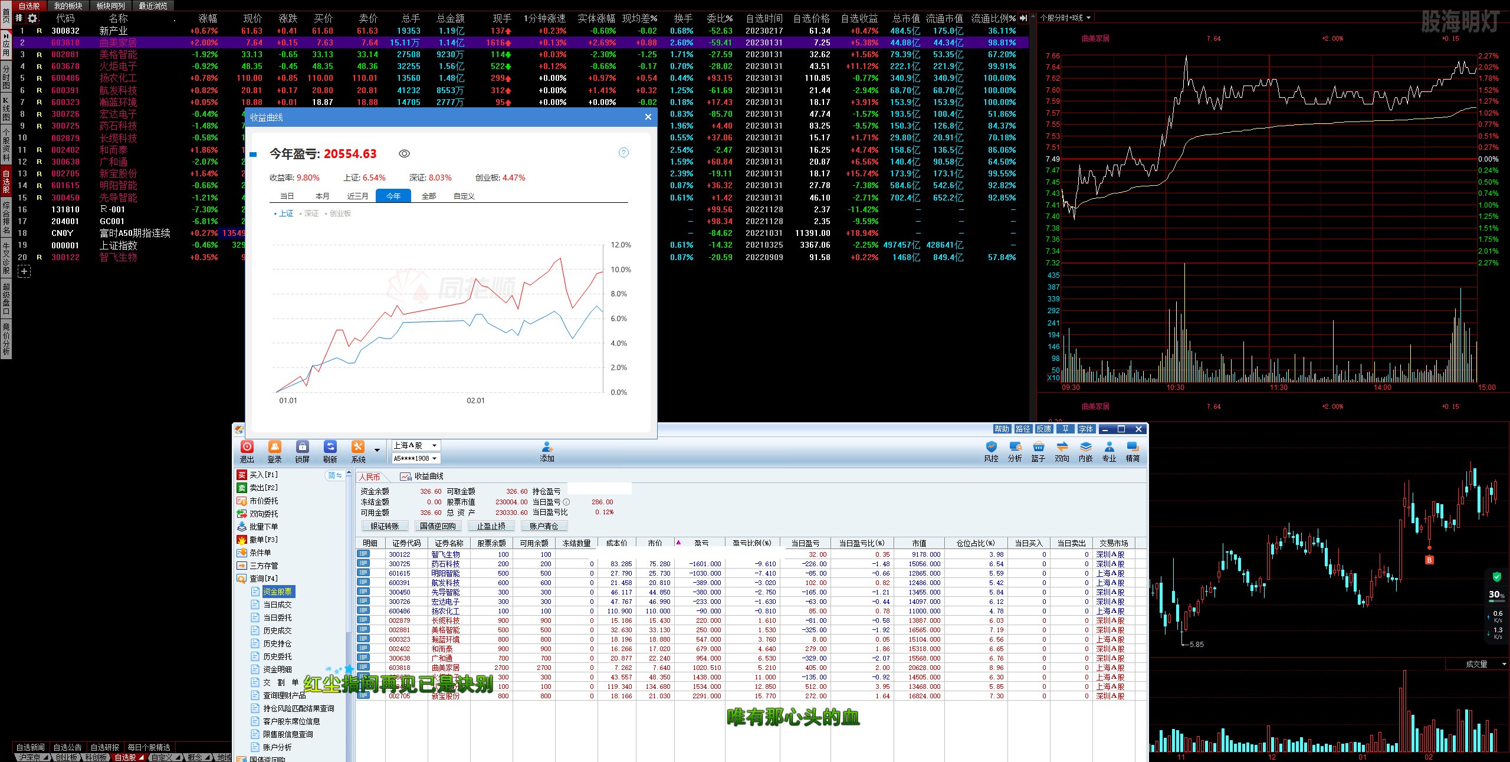The image size is (1510, 762).
Task: Click the 买入[F1] menu item
Action: point(258,475)
